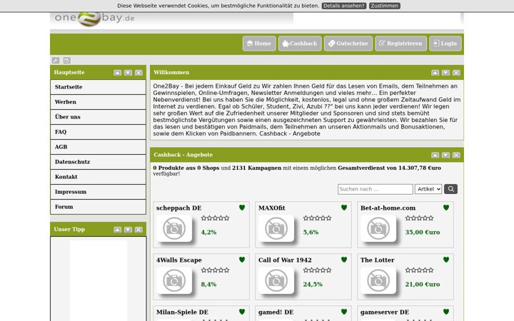Open the AGB sidebar entry

click(x=98, y=147)
